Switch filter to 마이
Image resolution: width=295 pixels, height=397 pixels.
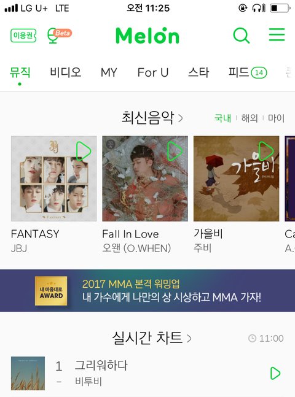click(276, 118)
